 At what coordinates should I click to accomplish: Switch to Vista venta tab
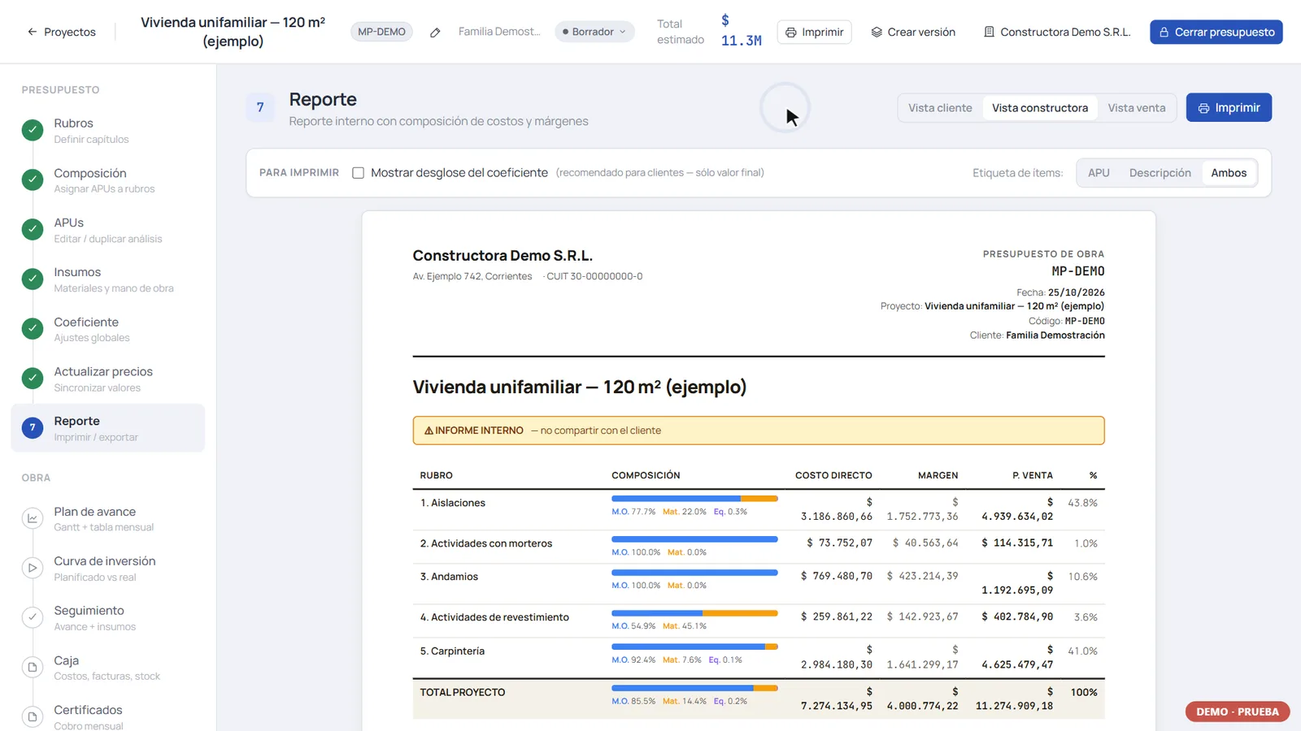[x=1136, y=108]
